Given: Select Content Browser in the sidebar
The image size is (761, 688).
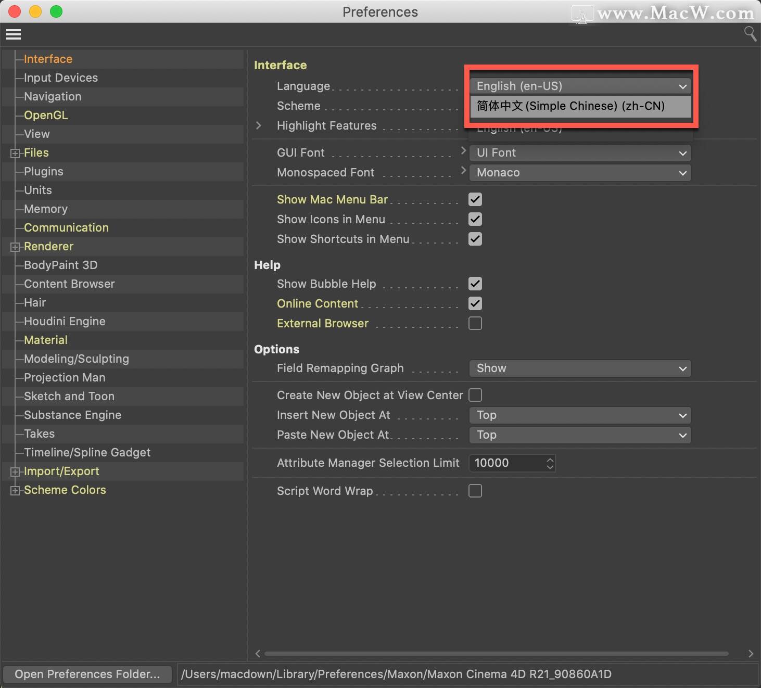Looking at the screenshot, I should coord(69,284).
